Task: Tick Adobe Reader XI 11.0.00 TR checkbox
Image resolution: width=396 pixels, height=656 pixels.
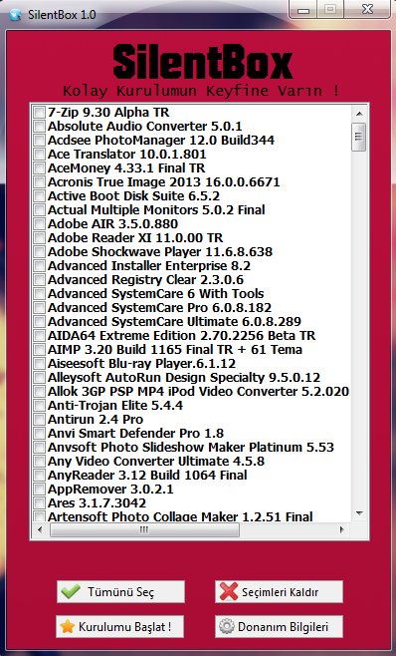Action: 39,238
